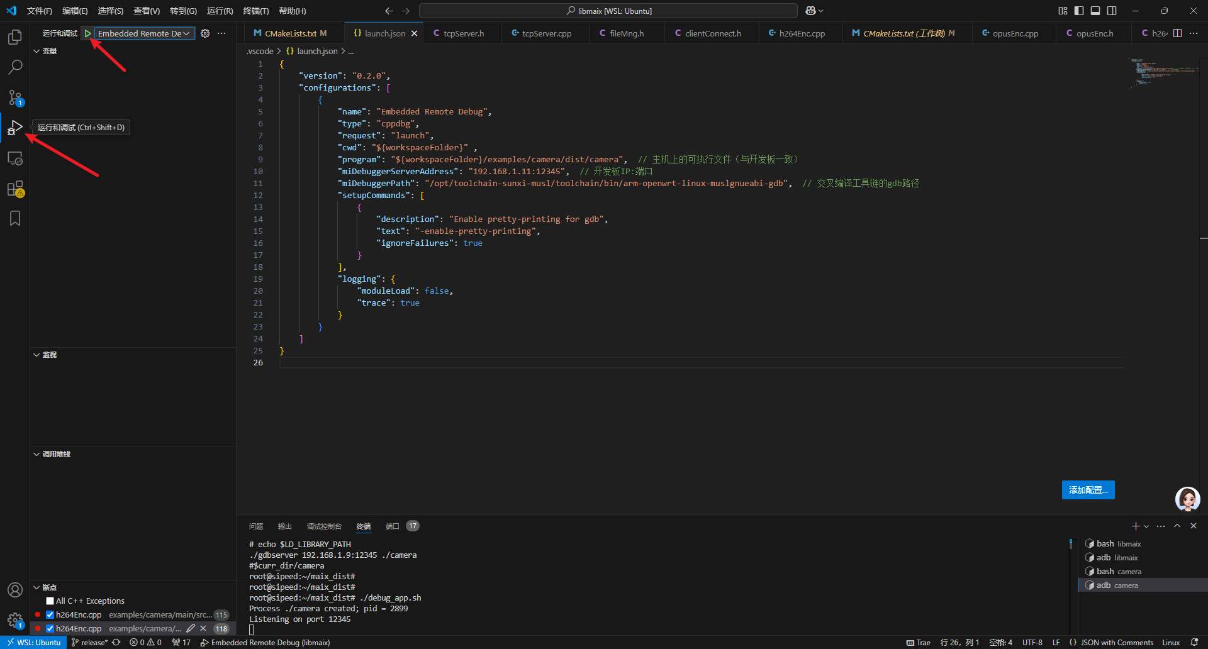This screenshot has height=649, width=1208.
Task: Open the Embedded Remote Debug configuration dropdown
Action: pyautogui.click(x=144, y=33)
